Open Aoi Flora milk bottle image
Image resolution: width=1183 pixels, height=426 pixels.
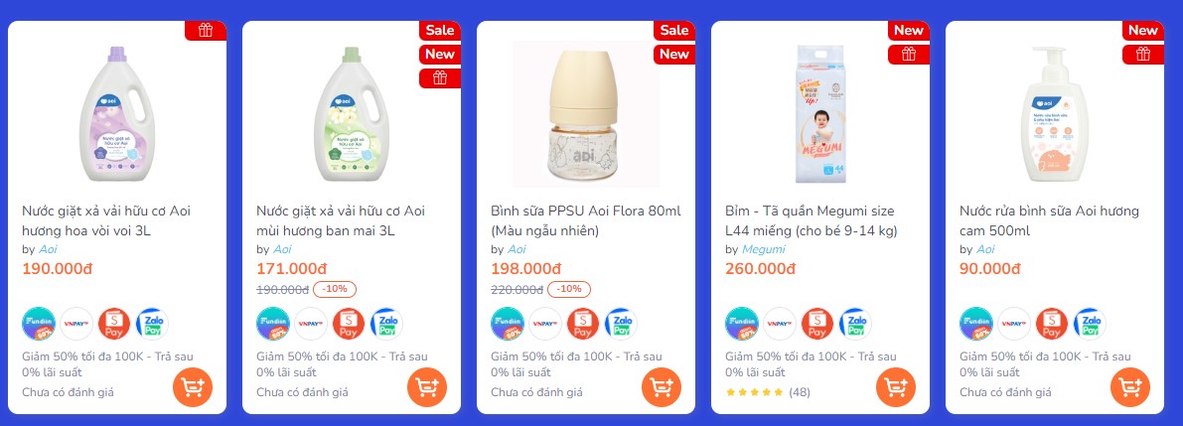click(x=585, y=114)
